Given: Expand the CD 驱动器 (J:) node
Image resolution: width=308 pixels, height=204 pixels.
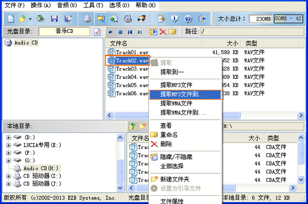Looking at the screenshot, I should pyautogui.click(x=8, y=184).
